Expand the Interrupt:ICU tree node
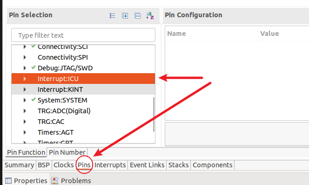This screenshot has width=309, height=185. (x=25, y=79)
